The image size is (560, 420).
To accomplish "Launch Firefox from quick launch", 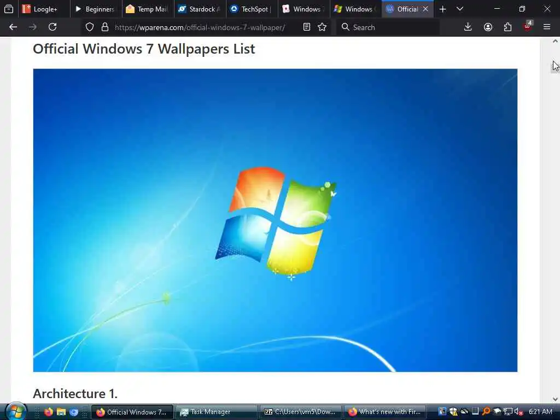I will click(x=48, y=412).
